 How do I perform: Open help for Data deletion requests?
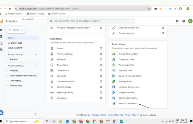pyautogui.click(x=163, y=28)
